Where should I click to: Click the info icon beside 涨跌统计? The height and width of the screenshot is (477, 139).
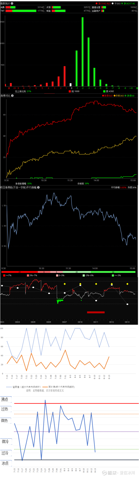12,3
